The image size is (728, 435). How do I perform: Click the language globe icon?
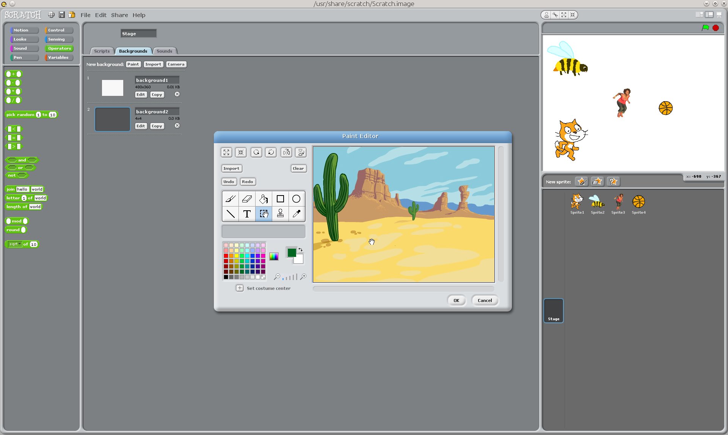(51, 15)
